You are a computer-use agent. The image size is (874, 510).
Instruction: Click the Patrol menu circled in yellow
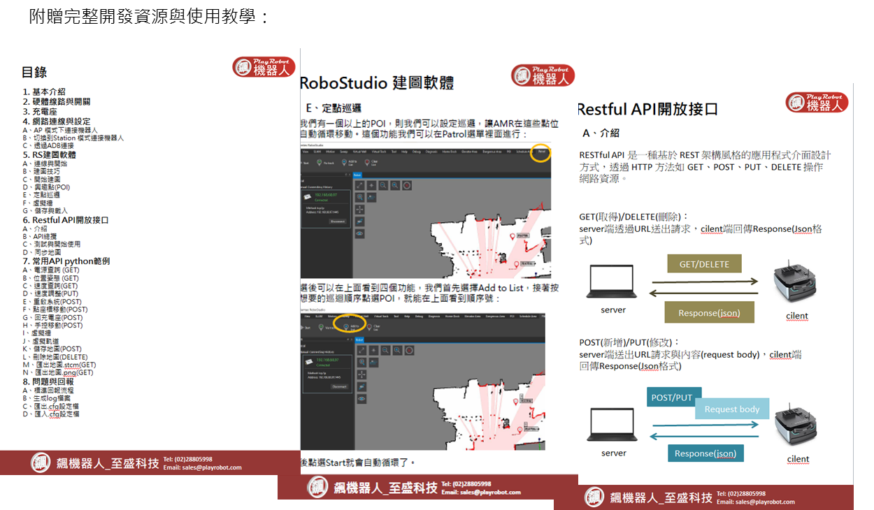pos(540,152)
